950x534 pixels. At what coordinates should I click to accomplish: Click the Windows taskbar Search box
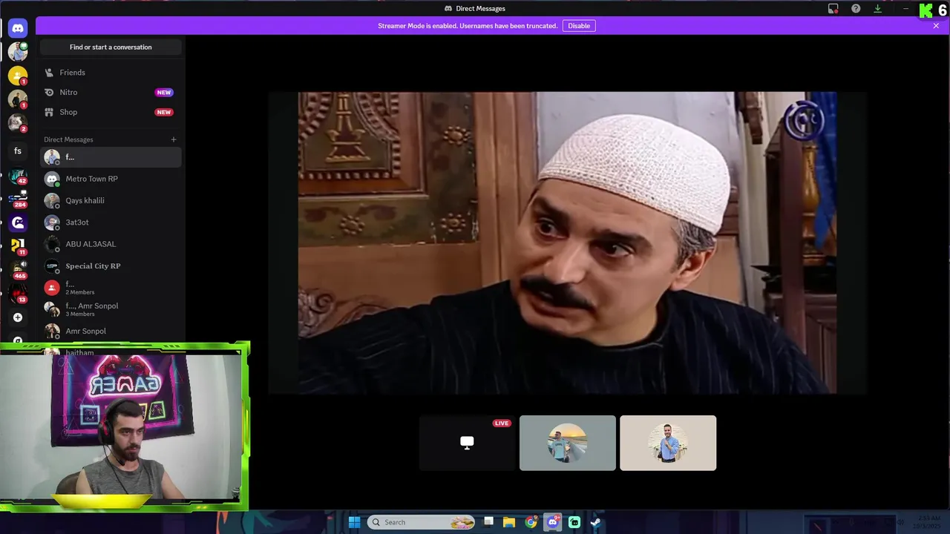click(x=422, y=522)
